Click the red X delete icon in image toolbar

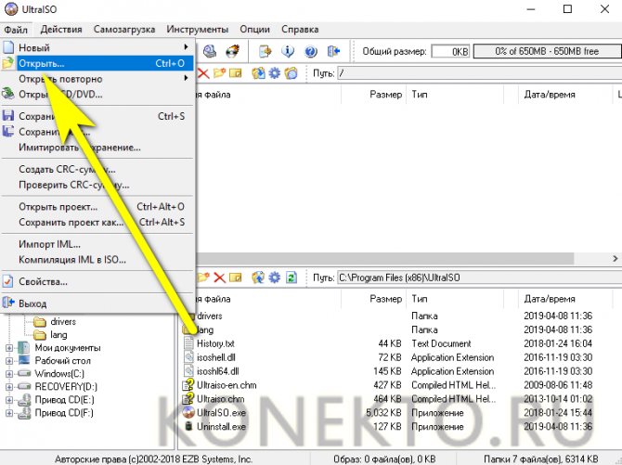coord(203,73)
